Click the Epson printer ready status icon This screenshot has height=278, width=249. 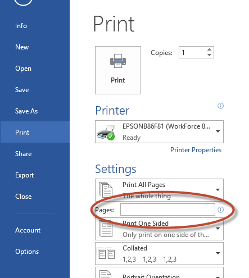coord(106,132)
